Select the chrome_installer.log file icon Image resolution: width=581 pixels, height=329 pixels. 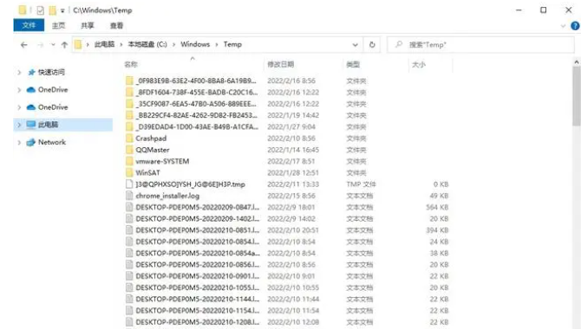click(x=129, y=196)
